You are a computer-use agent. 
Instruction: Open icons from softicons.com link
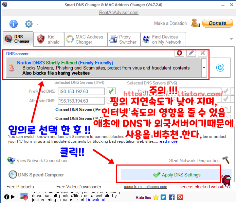145,187
